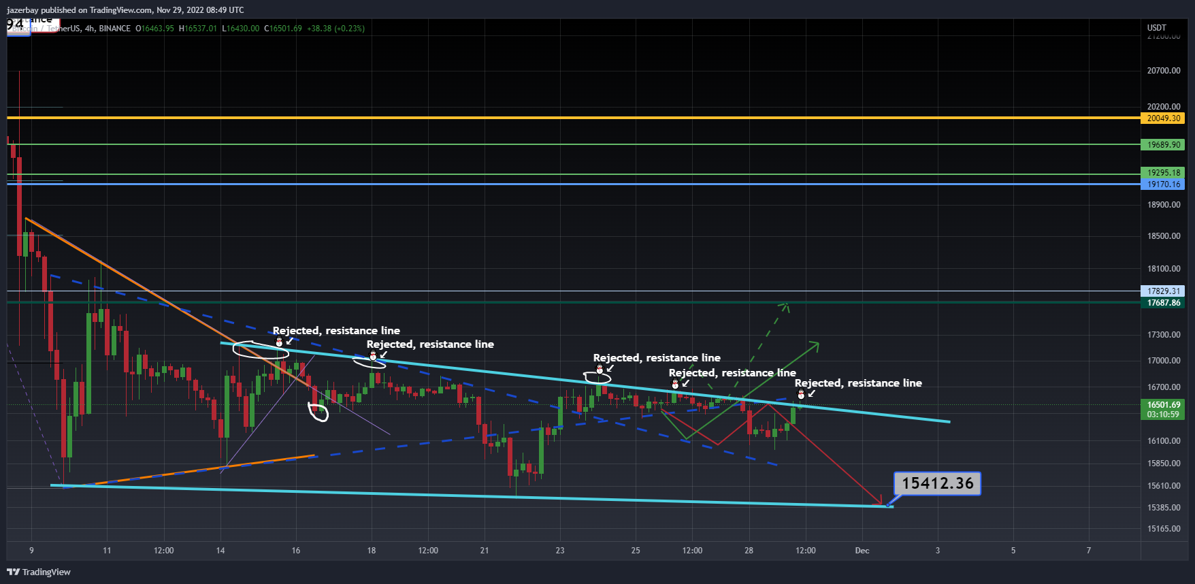Click the date label 23 on the time axis

click(560, 551)
